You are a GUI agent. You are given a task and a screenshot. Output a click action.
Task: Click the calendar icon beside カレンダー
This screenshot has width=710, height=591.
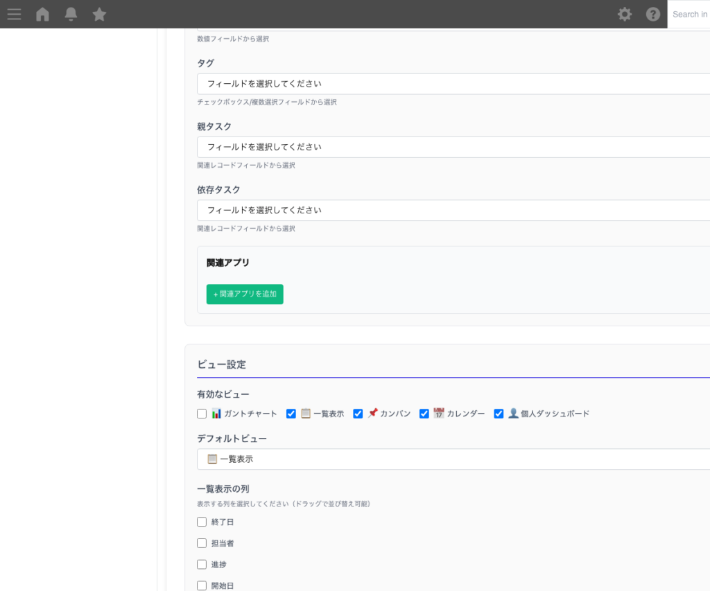click(x=439, y=413)
